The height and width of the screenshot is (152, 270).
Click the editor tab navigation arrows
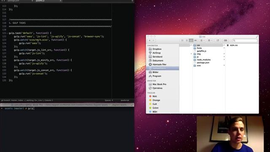[3, 1]
